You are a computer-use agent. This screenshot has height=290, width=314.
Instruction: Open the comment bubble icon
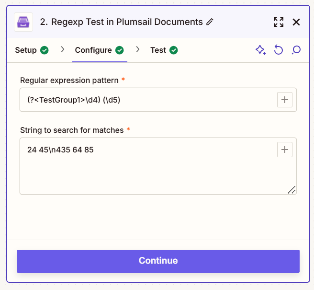296,50
